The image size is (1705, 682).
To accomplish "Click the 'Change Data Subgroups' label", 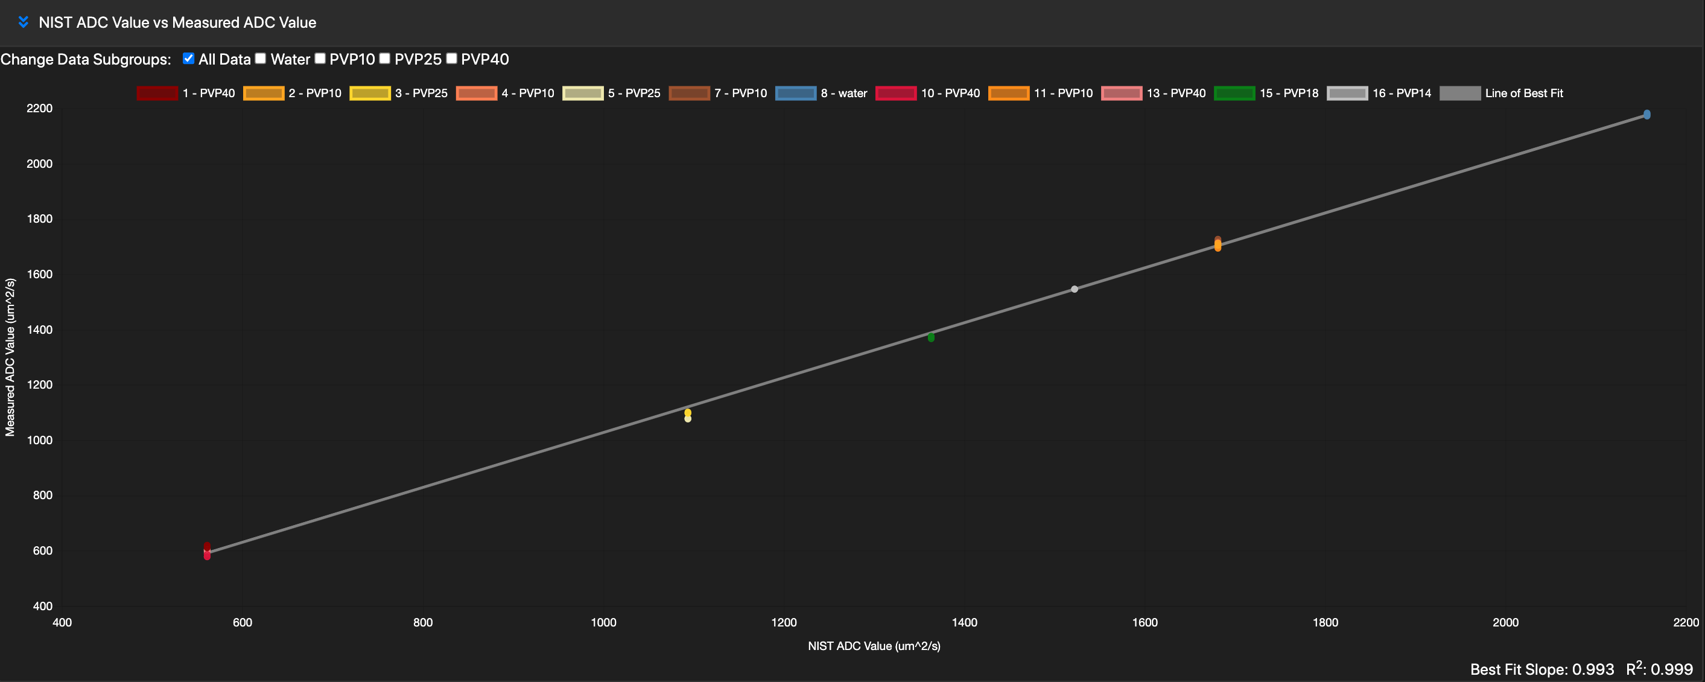I will (86, 59).
